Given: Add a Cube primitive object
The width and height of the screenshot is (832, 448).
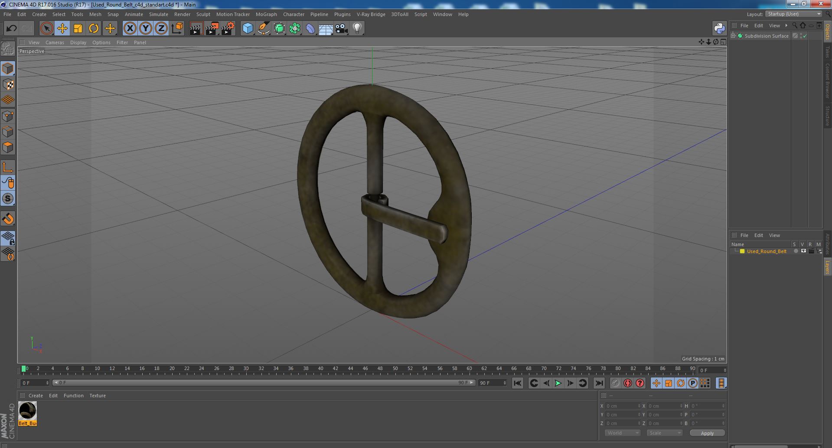Looking at the screenshot, I should tap(248, 29).
